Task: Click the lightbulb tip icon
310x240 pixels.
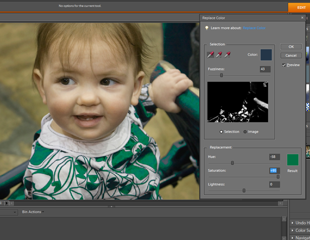Action: tap(207, 28)
